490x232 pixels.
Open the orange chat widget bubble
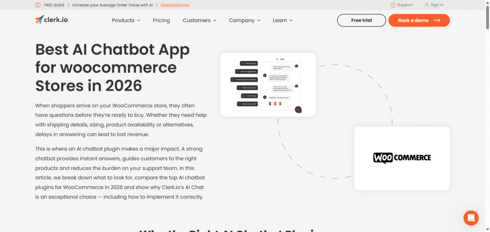(x=471, y=218)
